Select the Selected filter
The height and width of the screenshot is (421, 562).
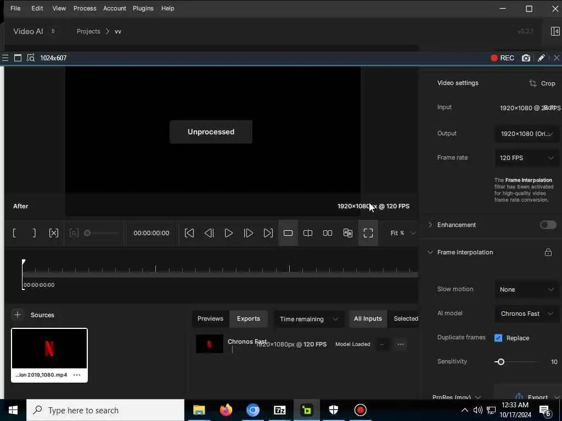point(406,319)
